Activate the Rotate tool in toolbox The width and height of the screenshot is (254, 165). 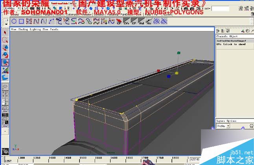pyautogui.click(x=5, y=55)
